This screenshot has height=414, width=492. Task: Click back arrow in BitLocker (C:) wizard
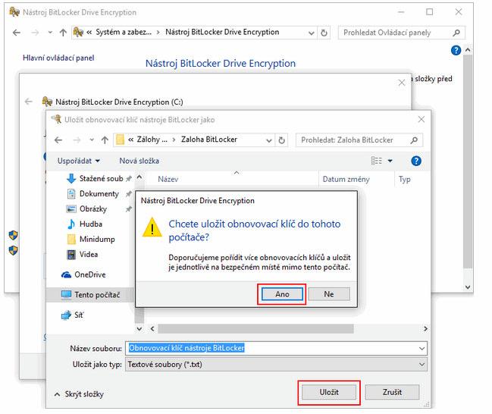29,102
